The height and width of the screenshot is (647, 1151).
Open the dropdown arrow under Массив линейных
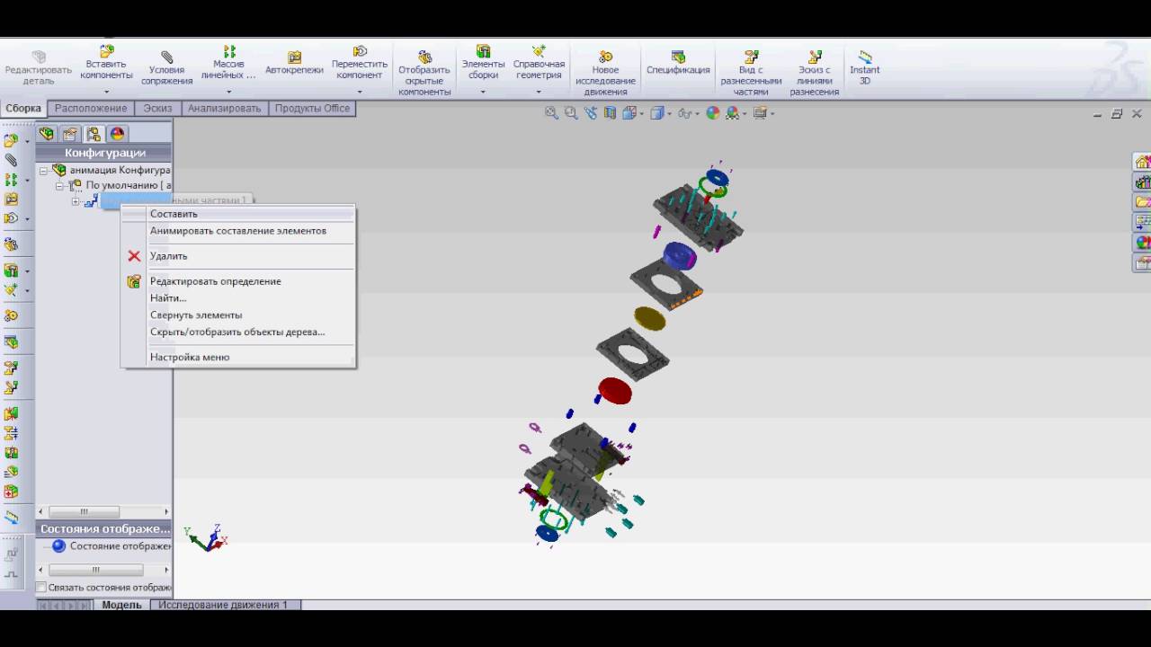[228, 92]
